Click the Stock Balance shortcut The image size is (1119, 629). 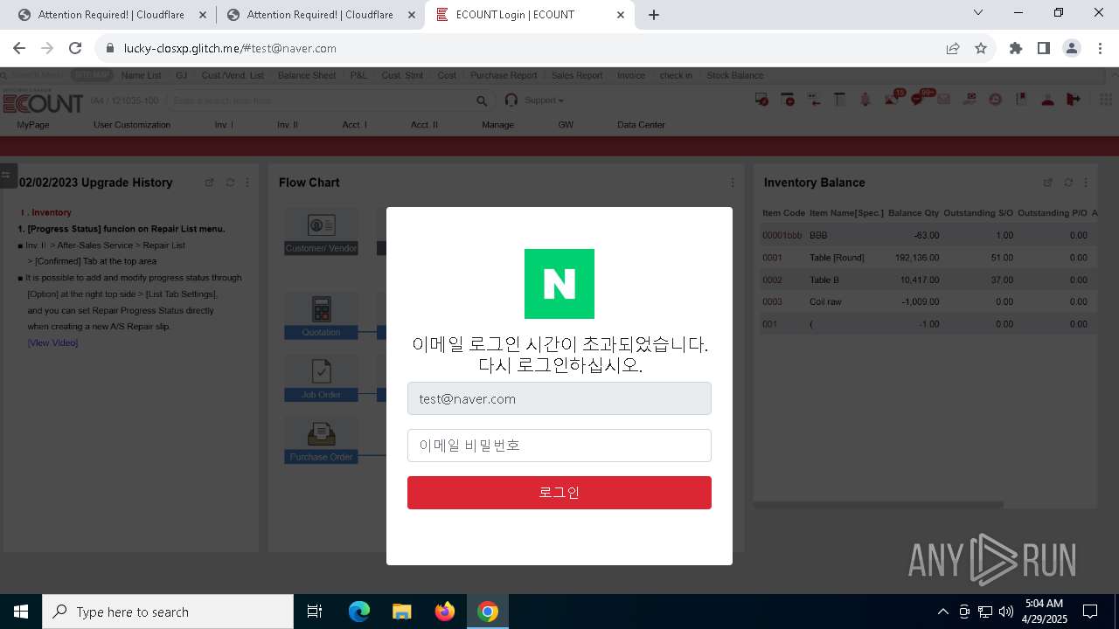735,75
